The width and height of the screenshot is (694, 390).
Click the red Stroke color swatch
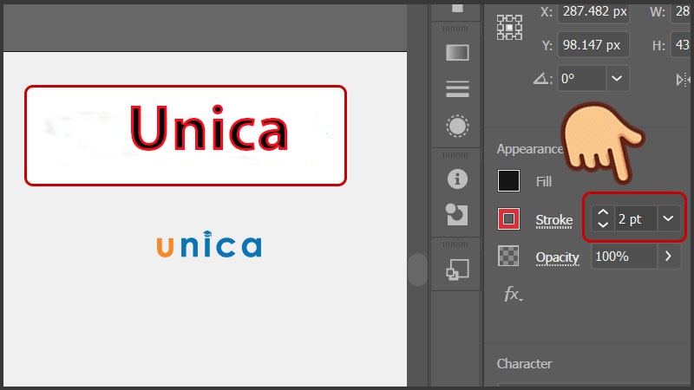[508, 219]
